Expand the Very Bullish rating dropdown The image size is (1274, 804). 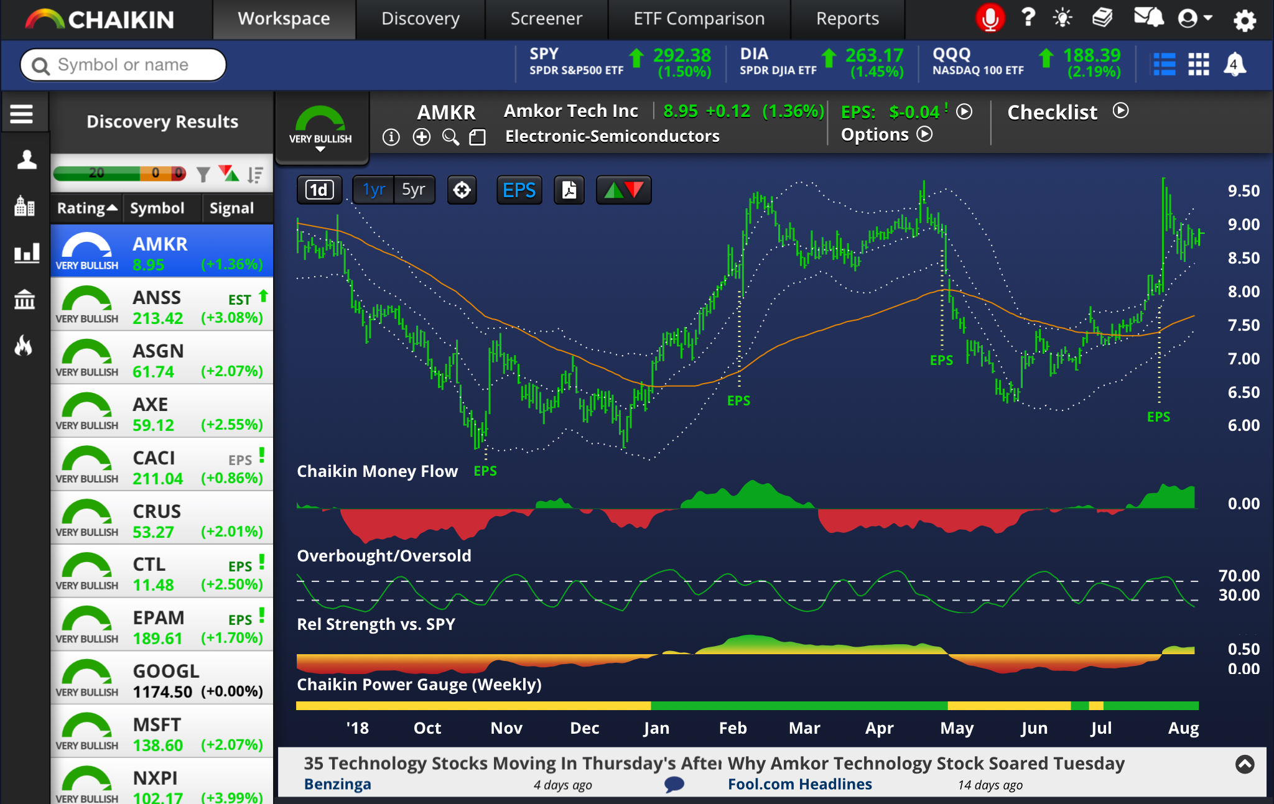click(320, 149)
